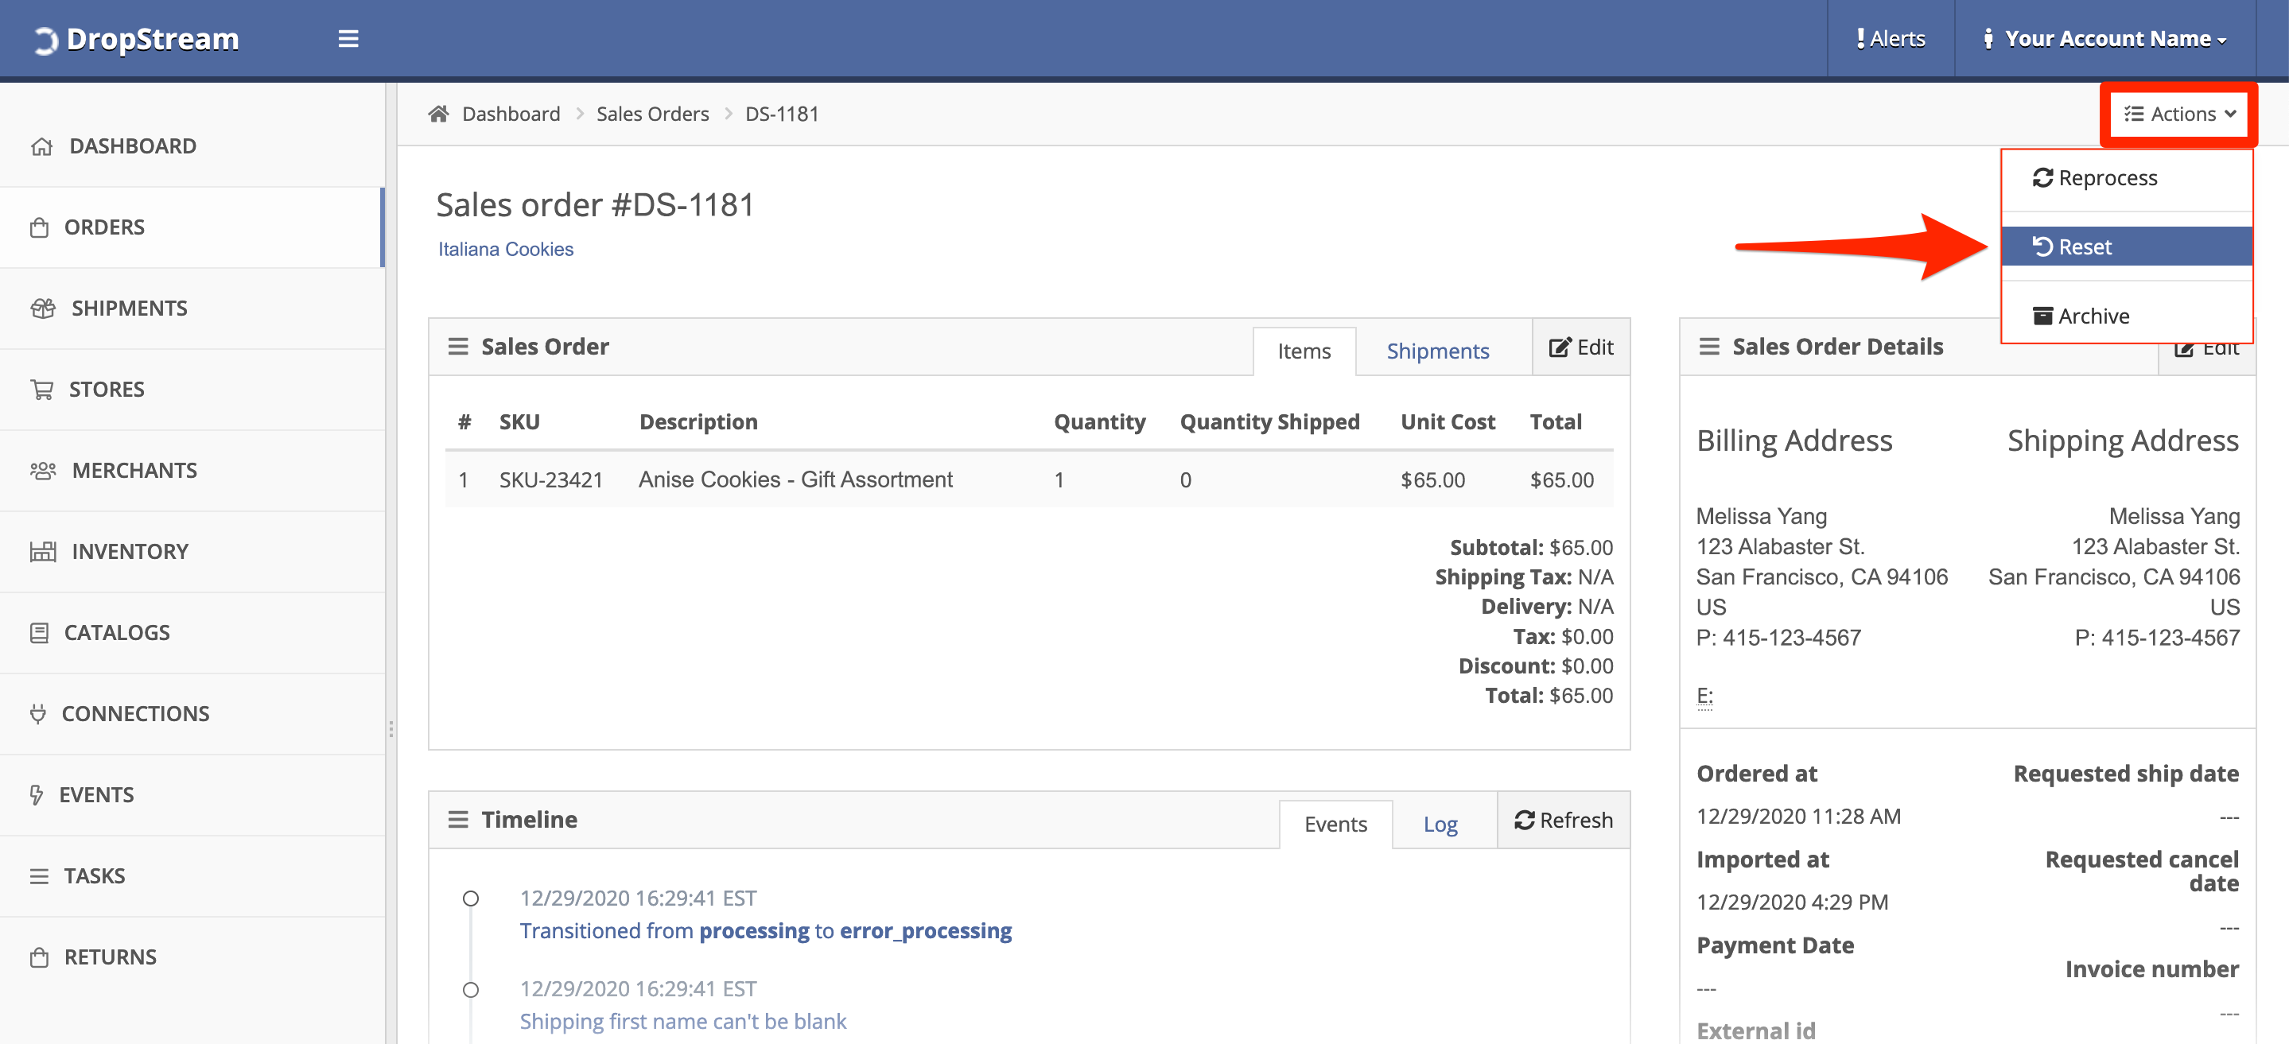Choose Reprocess from Actions menu
The width and height of the screenshot is (2289, 1044).
(2127, 177)
